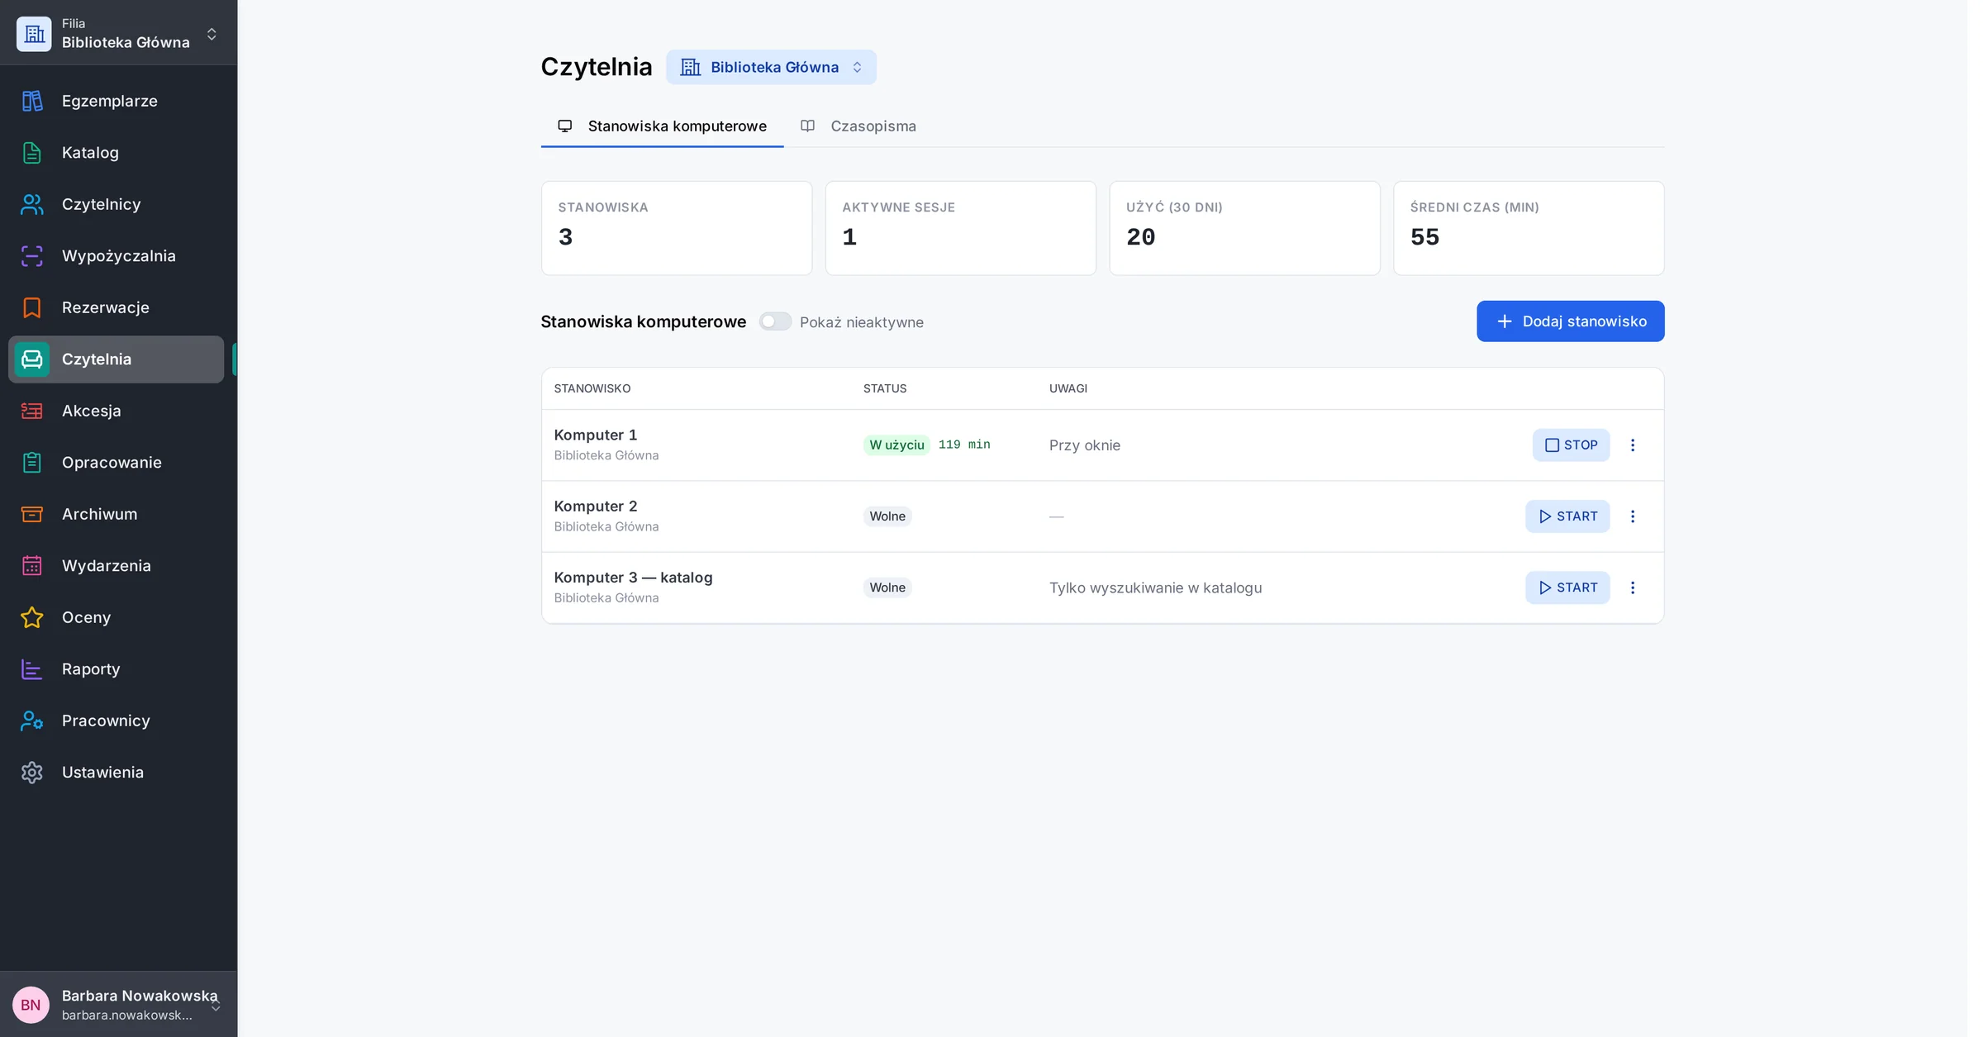
Task: Start a session on Komputer 3 — katalog
Action: 1567,587
